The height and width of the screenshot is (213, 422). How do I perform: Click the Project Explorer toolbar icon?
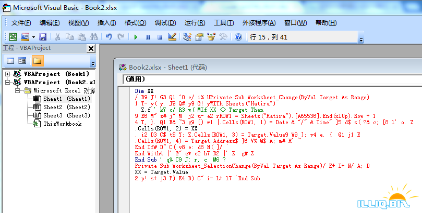(x=187, y=37)
